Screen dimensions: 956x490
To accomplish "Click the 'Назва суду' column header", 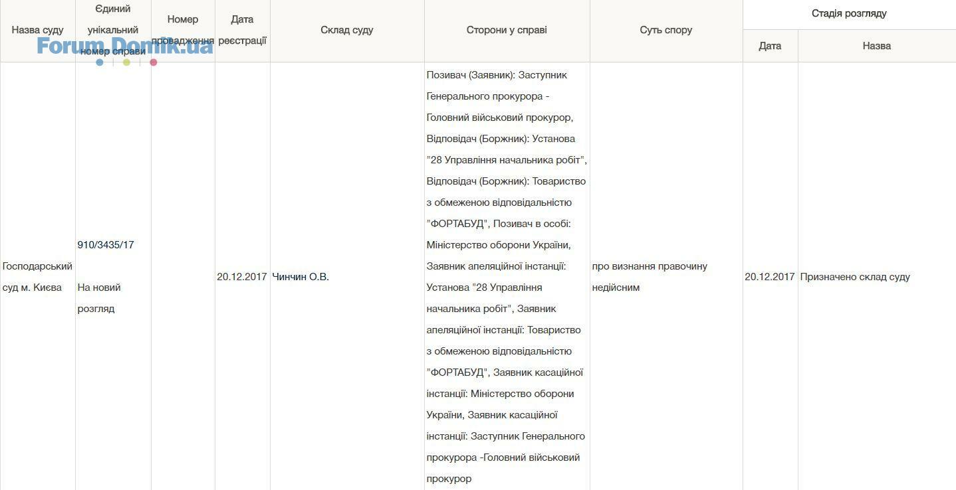I will [x=38, y=30].
